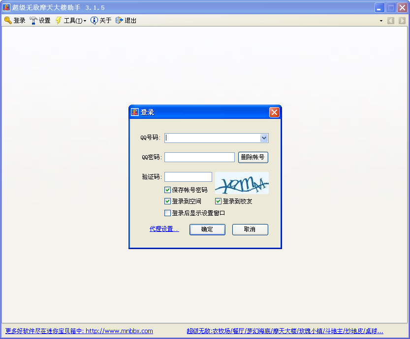410x339 pixels.
Task: Refresh the captcha image
Action: point(242,183)
